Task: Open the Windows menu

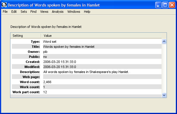Action: (x=74, y=12)
